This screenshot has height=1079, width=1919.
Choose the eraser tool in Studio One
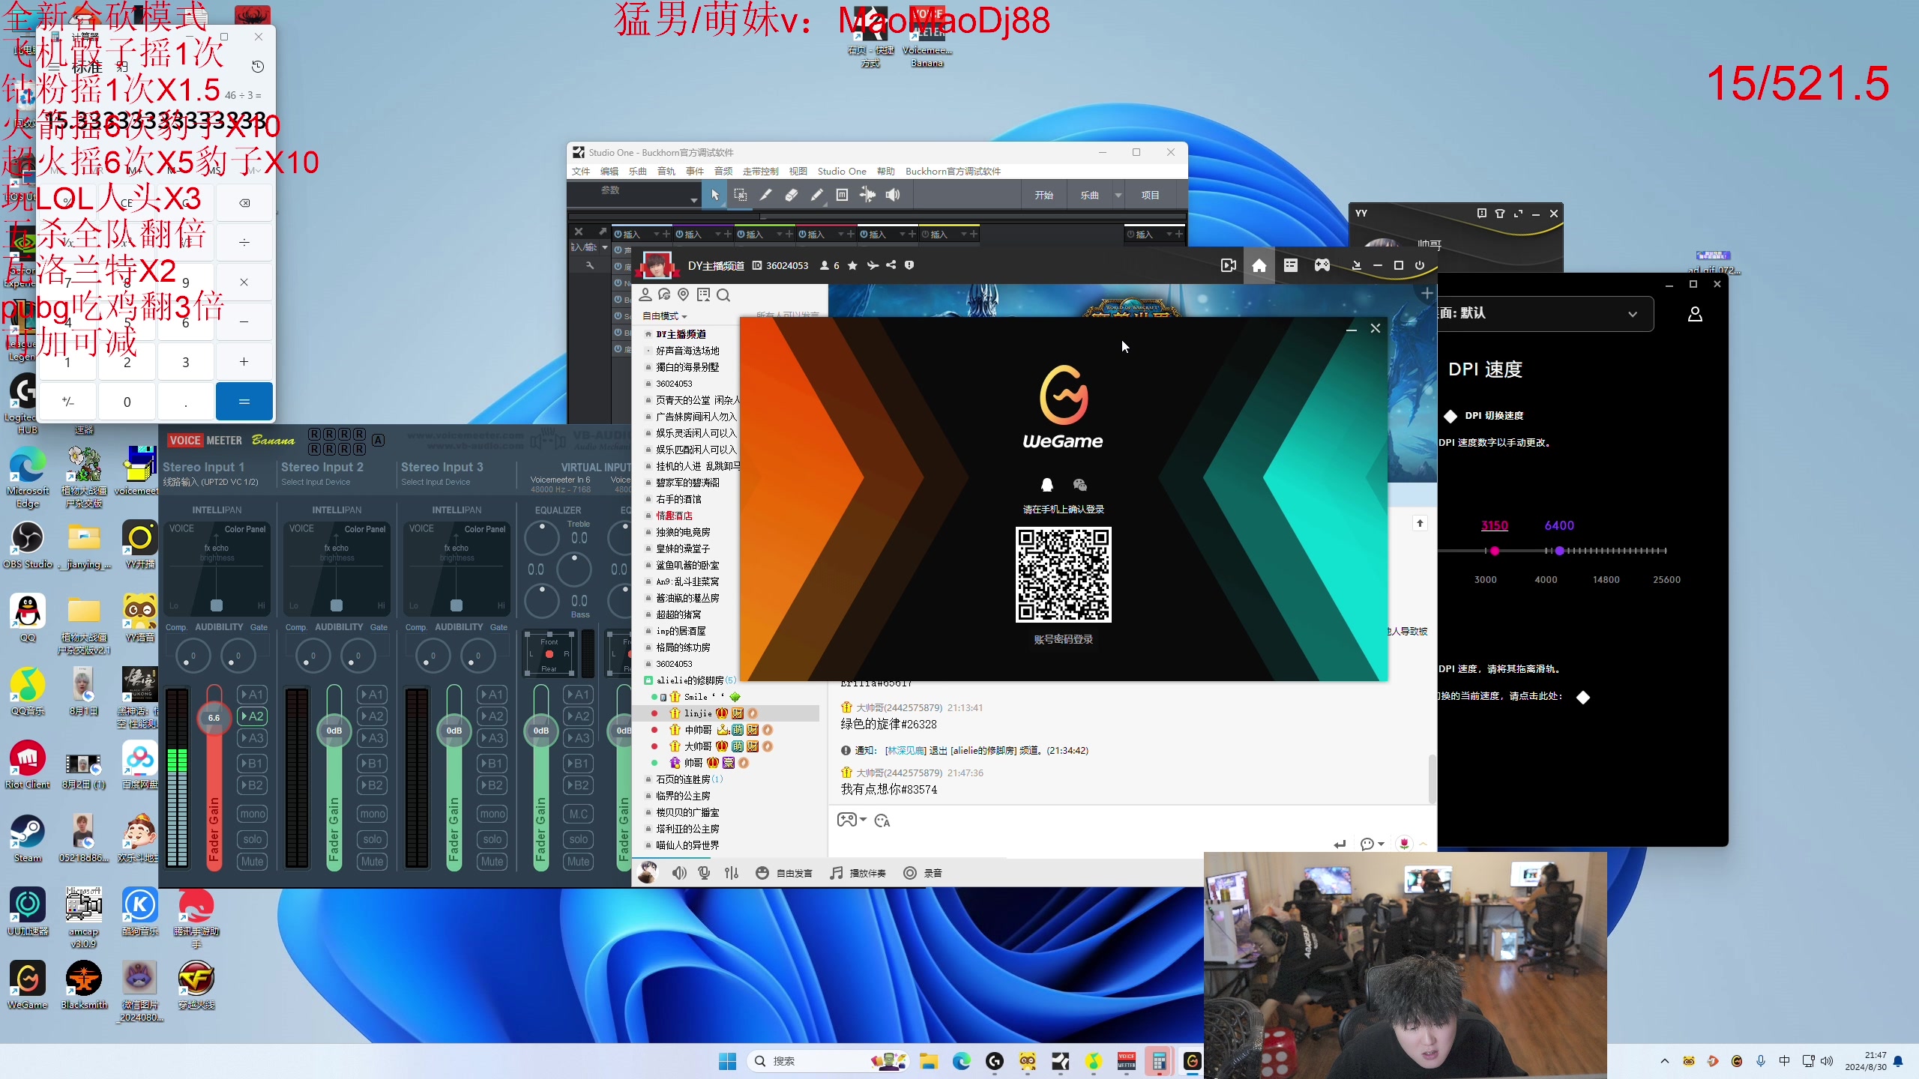792,195
